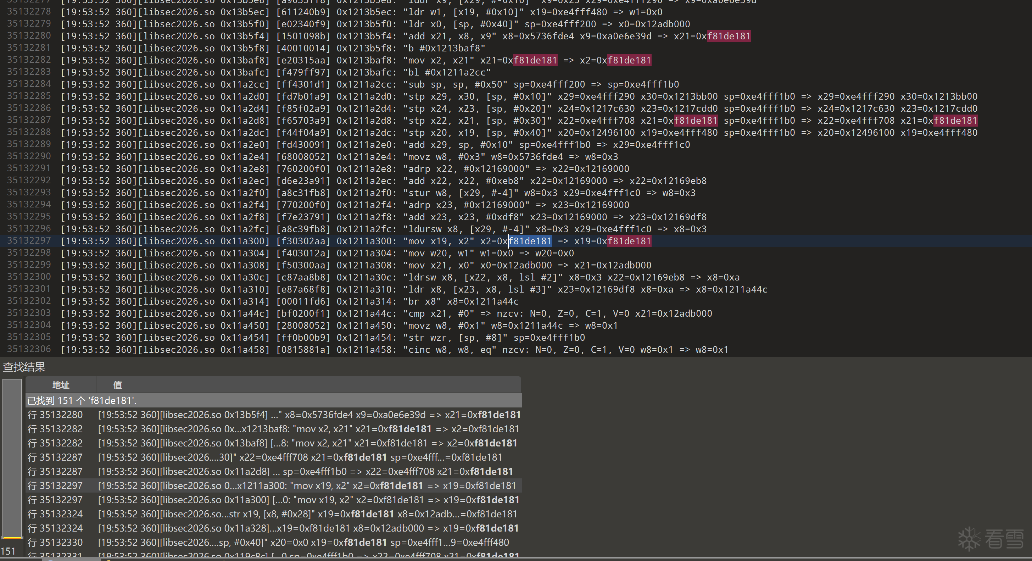
Task: Click the 值 column header
Action: click(117, 385)
